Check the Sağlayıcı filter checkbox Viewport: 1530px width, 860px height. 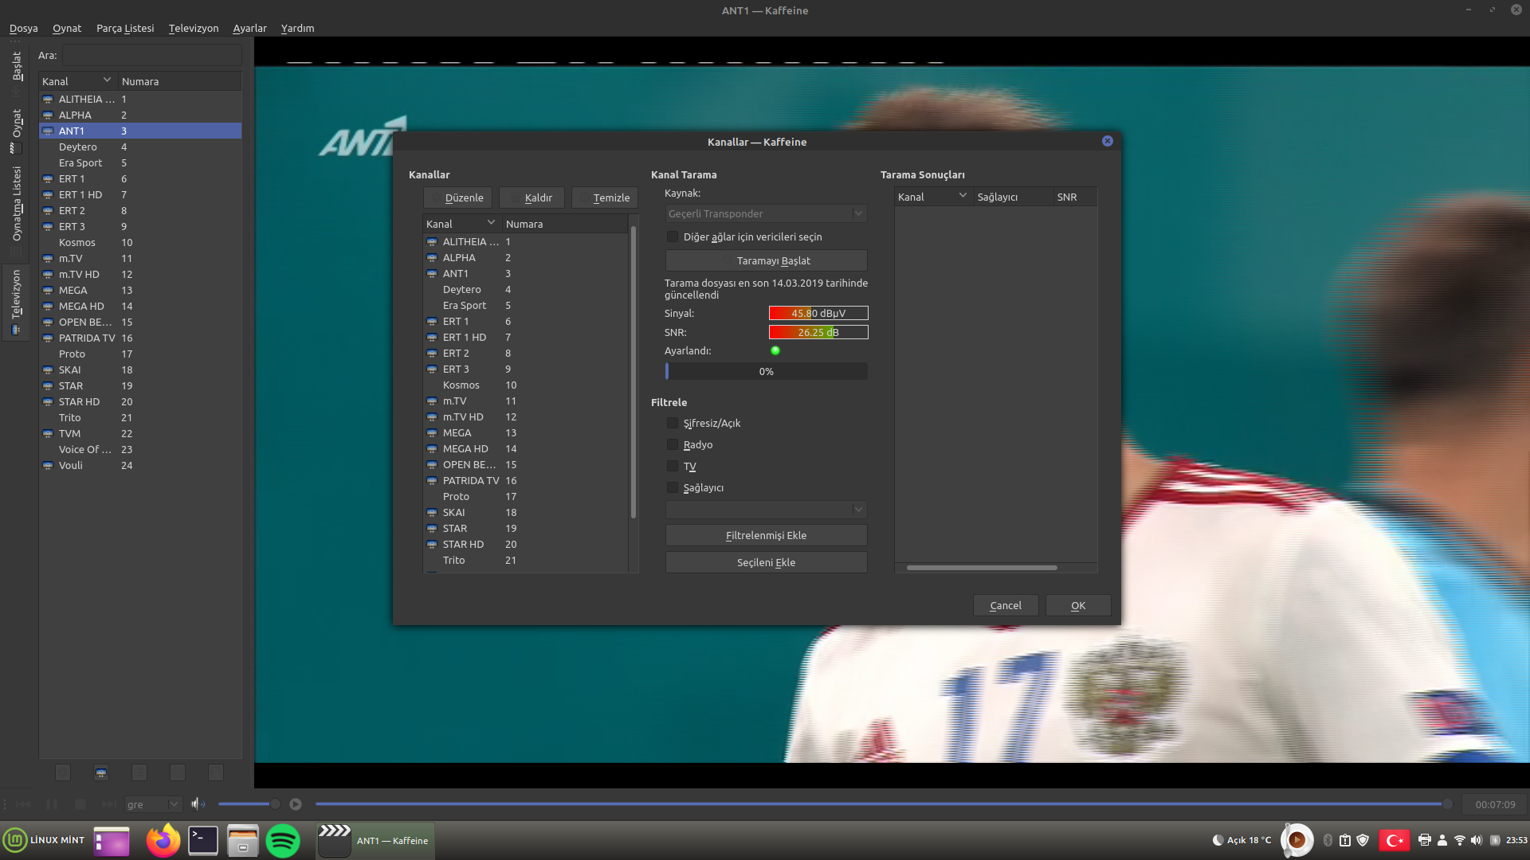(673, 487)
